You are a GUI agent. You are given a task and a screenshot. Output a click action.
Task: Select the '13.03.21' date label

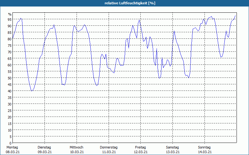[x=173, y=152]
